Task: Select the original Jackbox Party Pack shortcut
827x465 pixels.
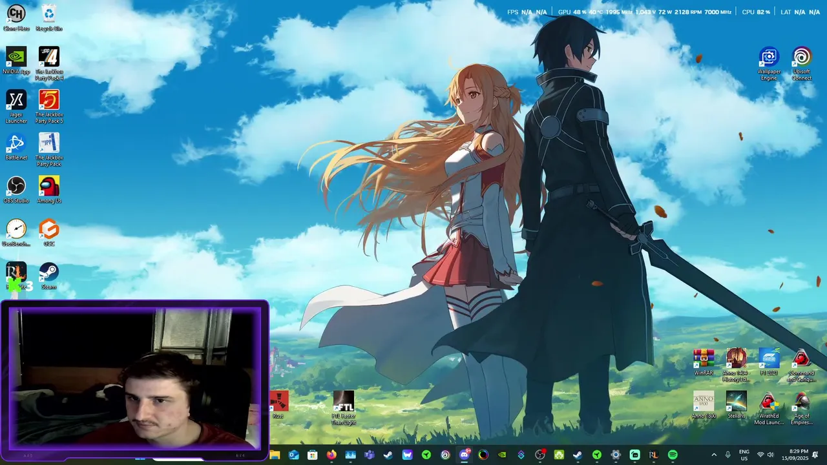Action: coord(49,150)
